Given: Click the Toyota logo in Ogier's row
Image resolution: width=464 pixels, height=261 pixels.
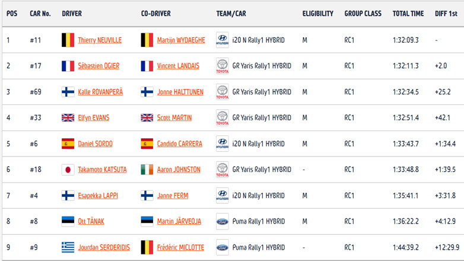Looking at the screenshot, I should [223, 66].
